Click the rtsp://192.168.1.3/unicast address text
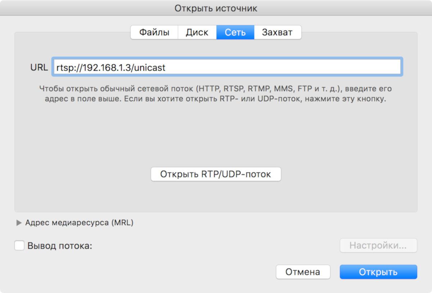Image resolution: width=432 pixels, height=293 pixels. click(x=111, y=68)
